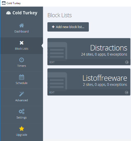Open the Schedule calendar icon

coord(22,77)
